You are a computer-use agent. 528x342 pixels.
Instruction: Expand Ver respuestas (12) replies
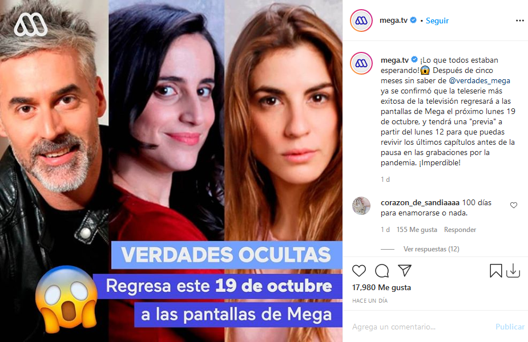click(431, 249)
